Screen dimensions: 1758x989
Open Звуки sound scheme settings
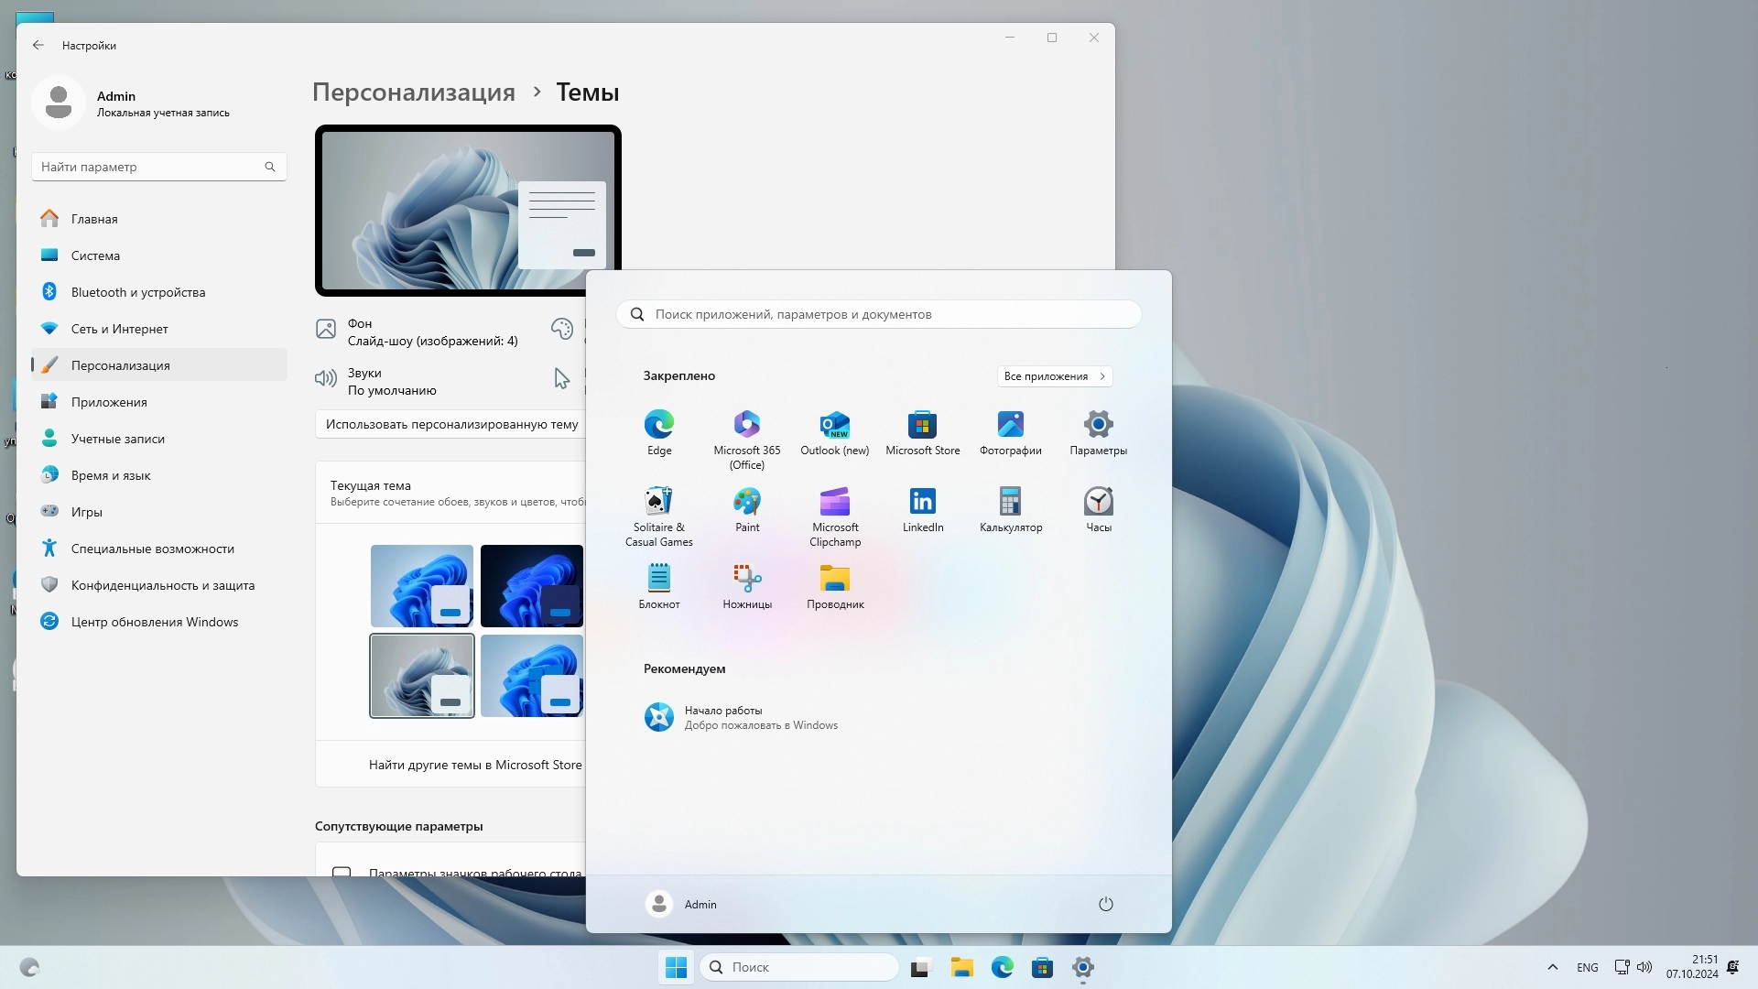coord(392,381)
